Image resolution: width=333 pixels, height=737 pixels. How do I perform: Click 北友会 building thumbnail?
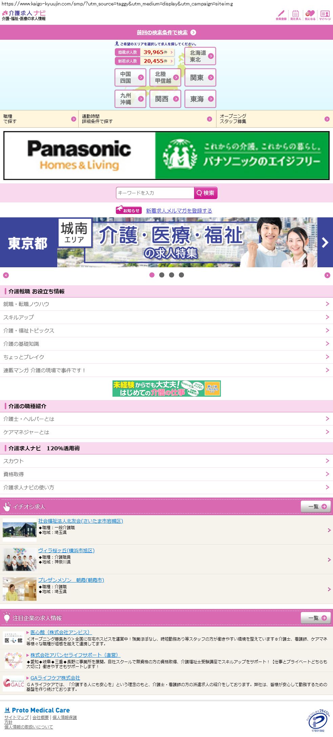(20, 530)
